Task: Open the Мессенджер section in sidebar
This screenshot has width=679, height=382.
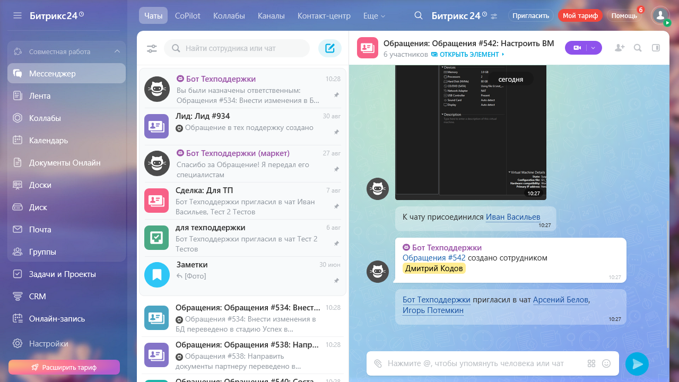Action: [x=66, y=74]
